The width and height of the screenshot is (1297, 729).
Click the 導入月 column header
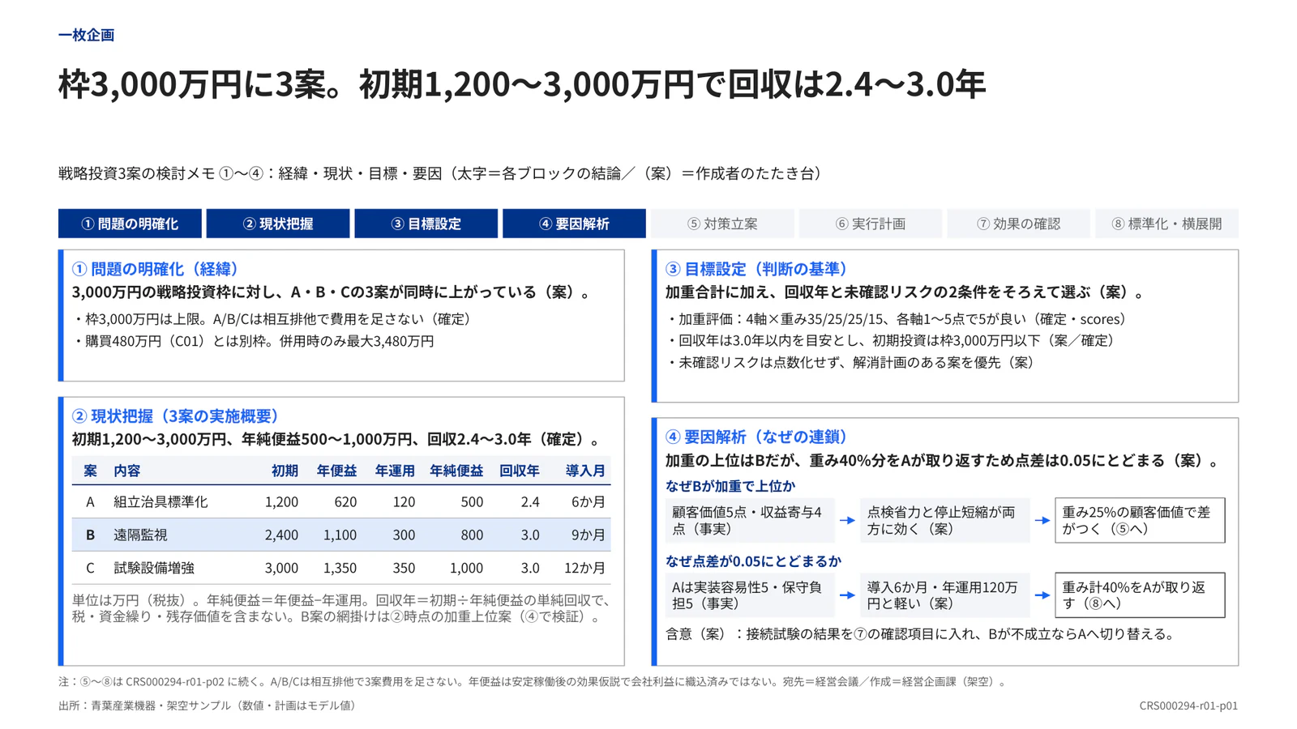[585, 471]
